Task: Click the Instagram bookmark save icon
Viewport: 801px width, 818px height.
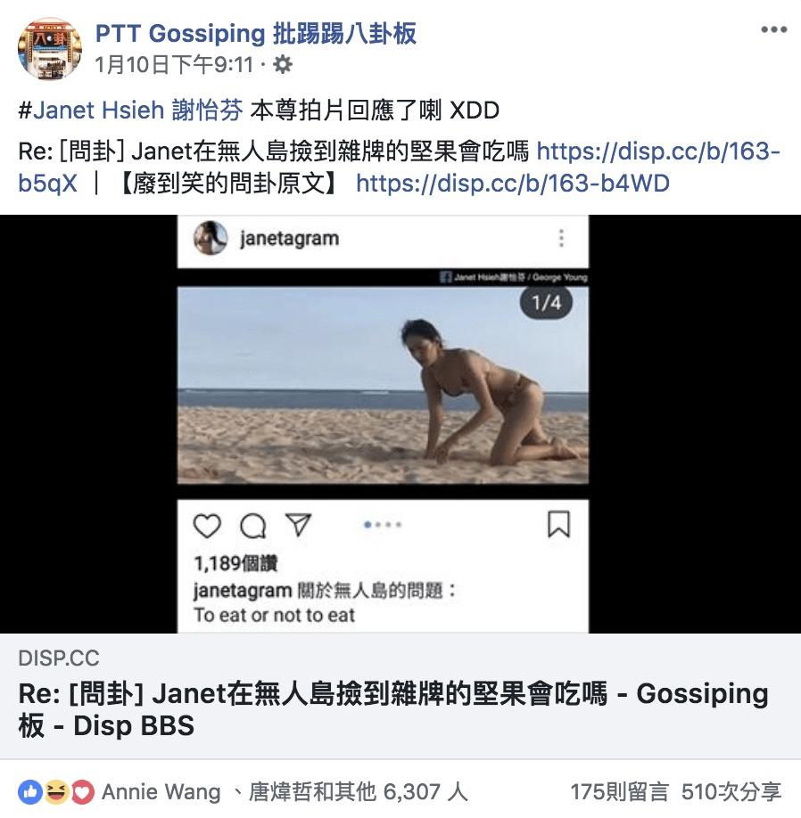Action: 558,524
